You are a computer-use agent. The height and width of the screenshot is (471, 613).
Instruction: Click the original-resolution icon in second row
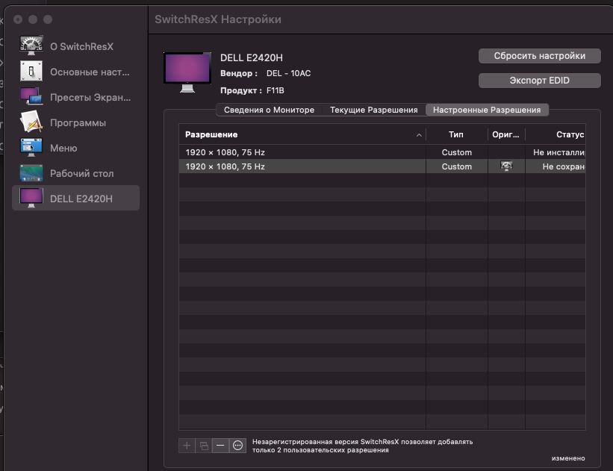click(x=506, y=166)
